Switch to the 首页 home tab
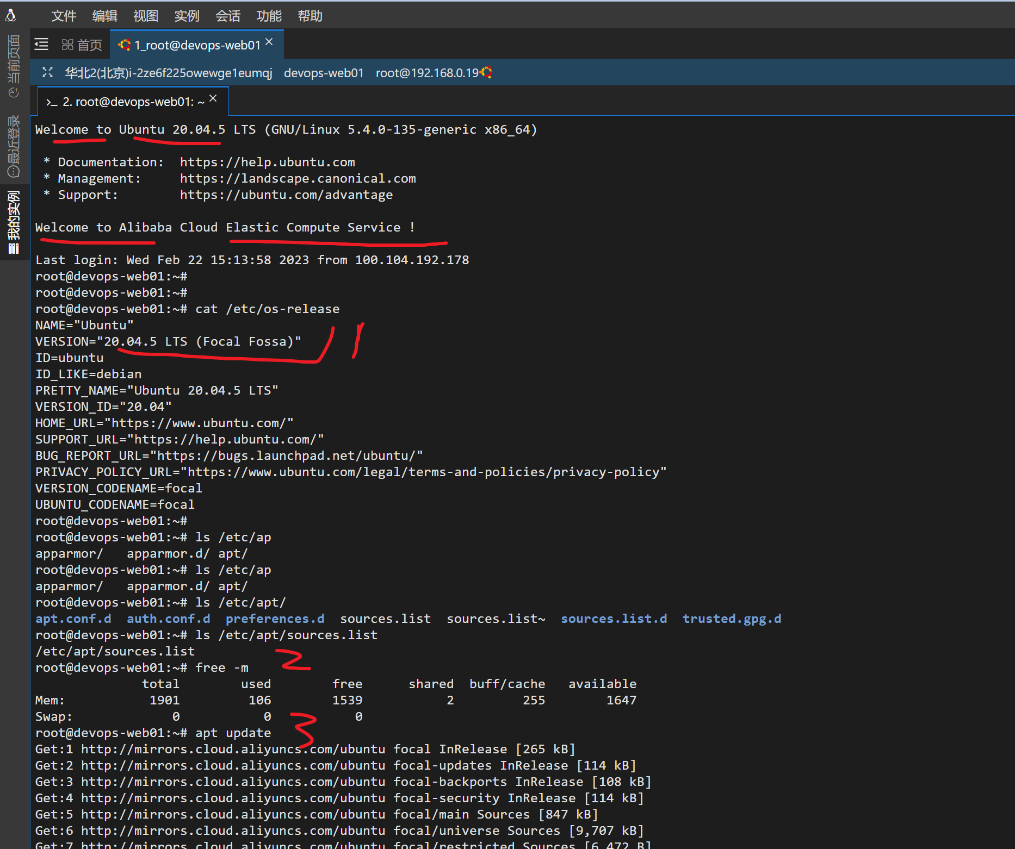 (x=82, y=45)
